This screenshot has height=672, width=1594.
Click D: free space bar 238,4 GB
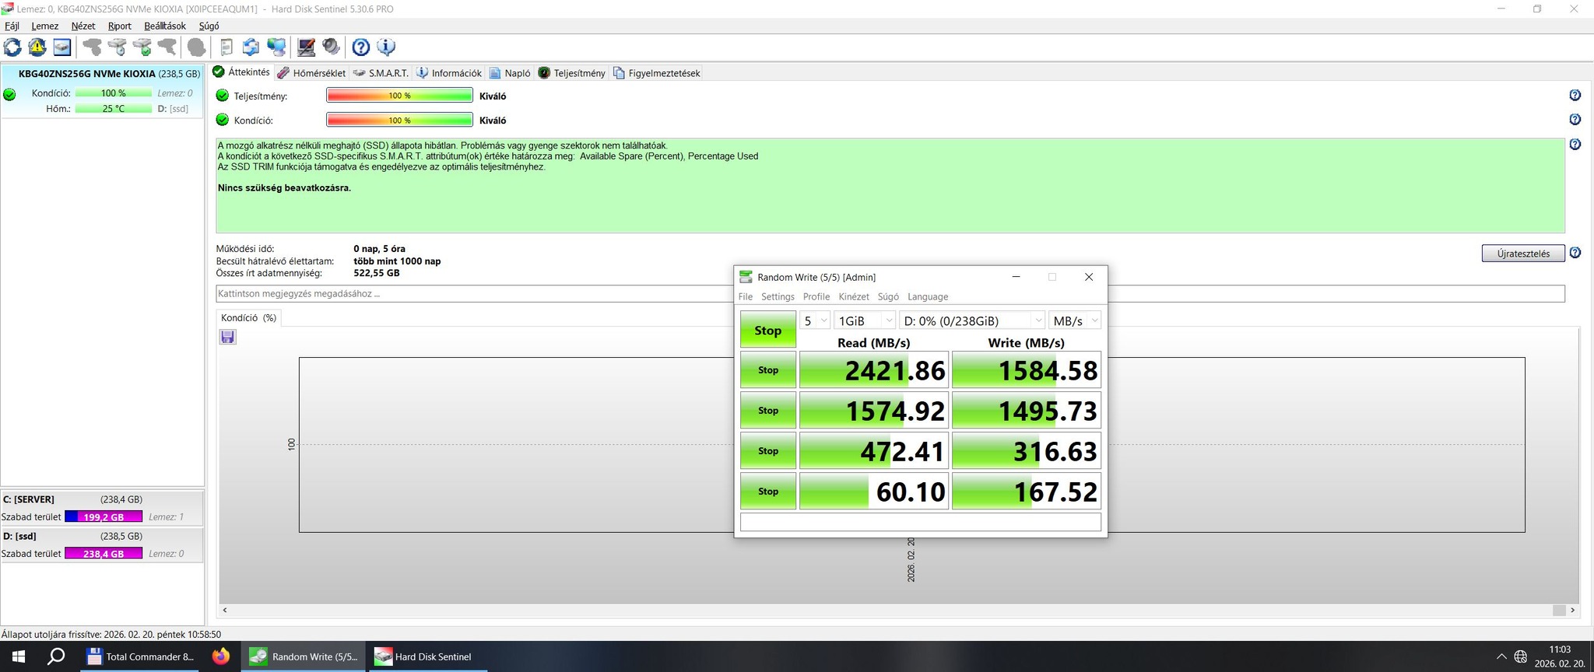pyautogui.click(x=104, y=554)
